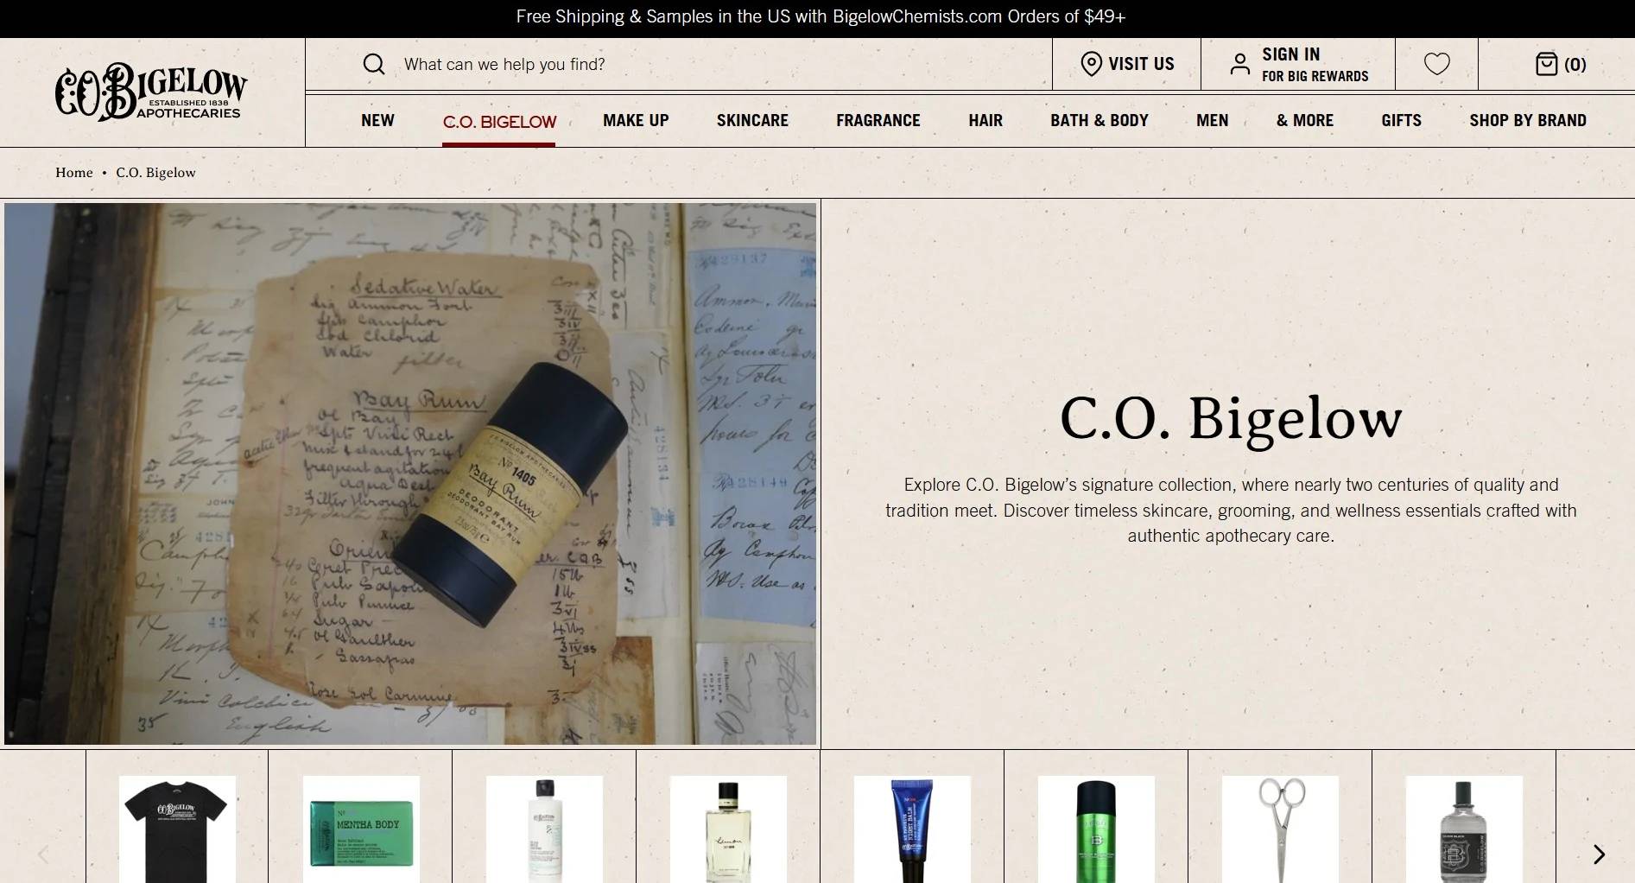Open the MAKE UP menu
This screenshot has height=883, width=1635.
(x=636, y=121)
